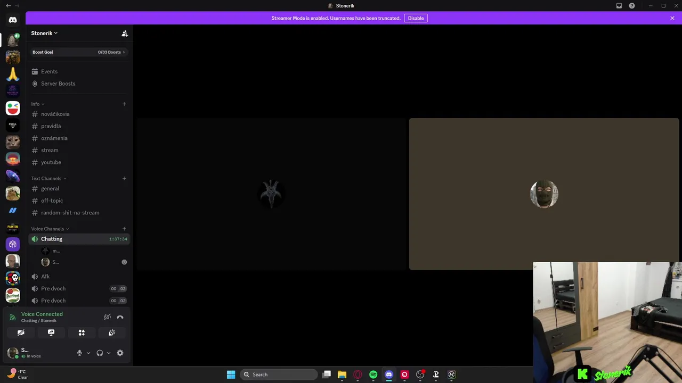Deafen with the headphones icon
The width and height of the screenshot is (682, 383).
pos(100,353)
